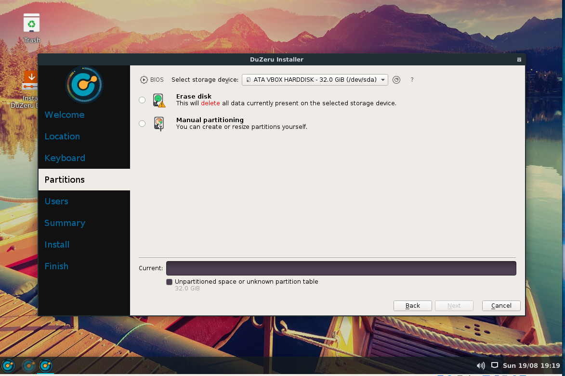Go to the Summary step
The height and width of the screenshot is (376, 565).
point(65,223)
